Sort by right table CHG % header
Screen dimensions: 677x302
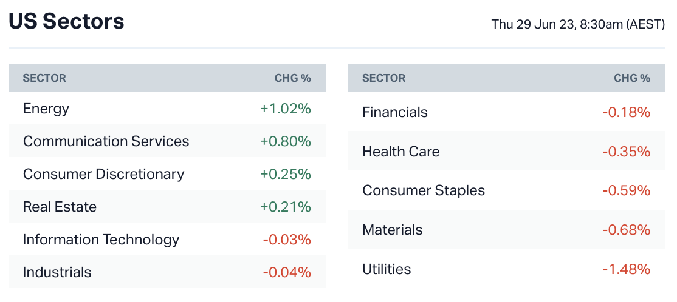pyautogui.click(x=631, y=79)
